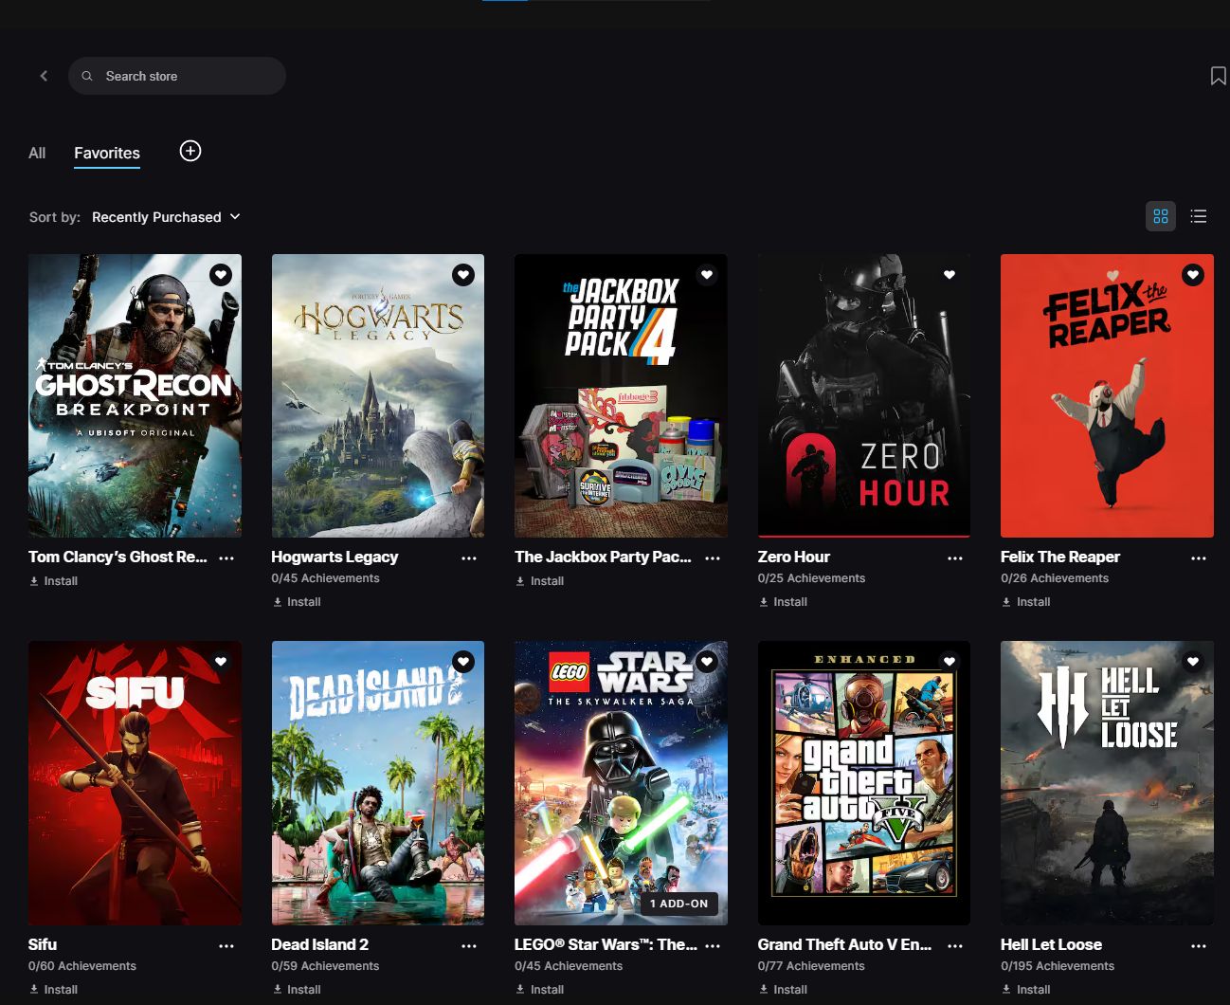
Task: Open Ghost Recon Breakpoint cover art
Action: pos(135,395)
